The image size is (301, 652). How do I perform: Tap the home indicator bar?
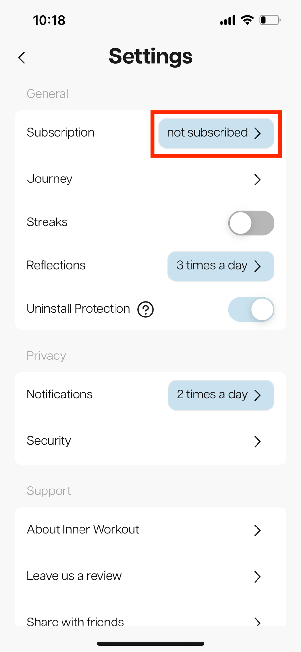click(150, 644)
